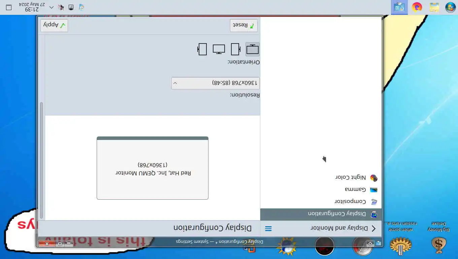Image resolution: width=458 pixels, height=259 pixels.
Task: Open the 1360x768 resolution dropdown
Action: (216, 83)
